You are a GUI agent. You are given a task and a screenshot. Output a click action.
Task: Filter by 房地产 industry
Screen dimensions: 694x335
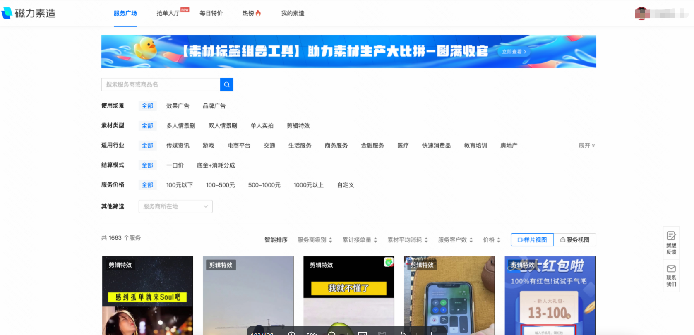[509, 146]
